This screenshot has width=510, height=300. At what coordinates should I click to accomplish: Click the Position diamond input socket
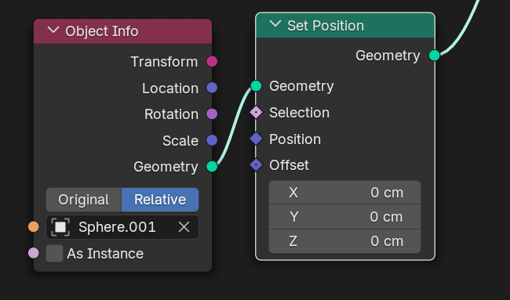coord(256,139)
